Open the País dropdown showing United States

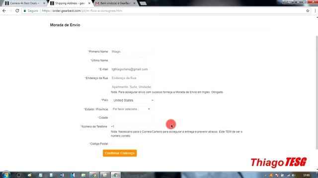pyautogui.click(x=133, y=100)
